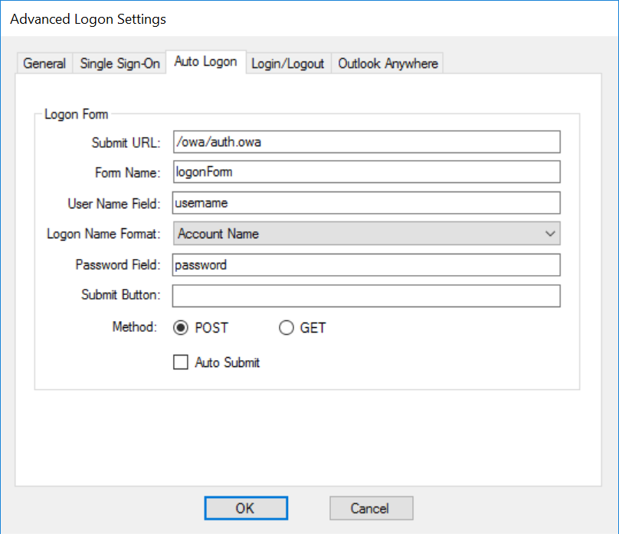Screen dimensions: 619x534
Task: Enable the Auto Submit checkbox
Action: [x=181, y=362]
